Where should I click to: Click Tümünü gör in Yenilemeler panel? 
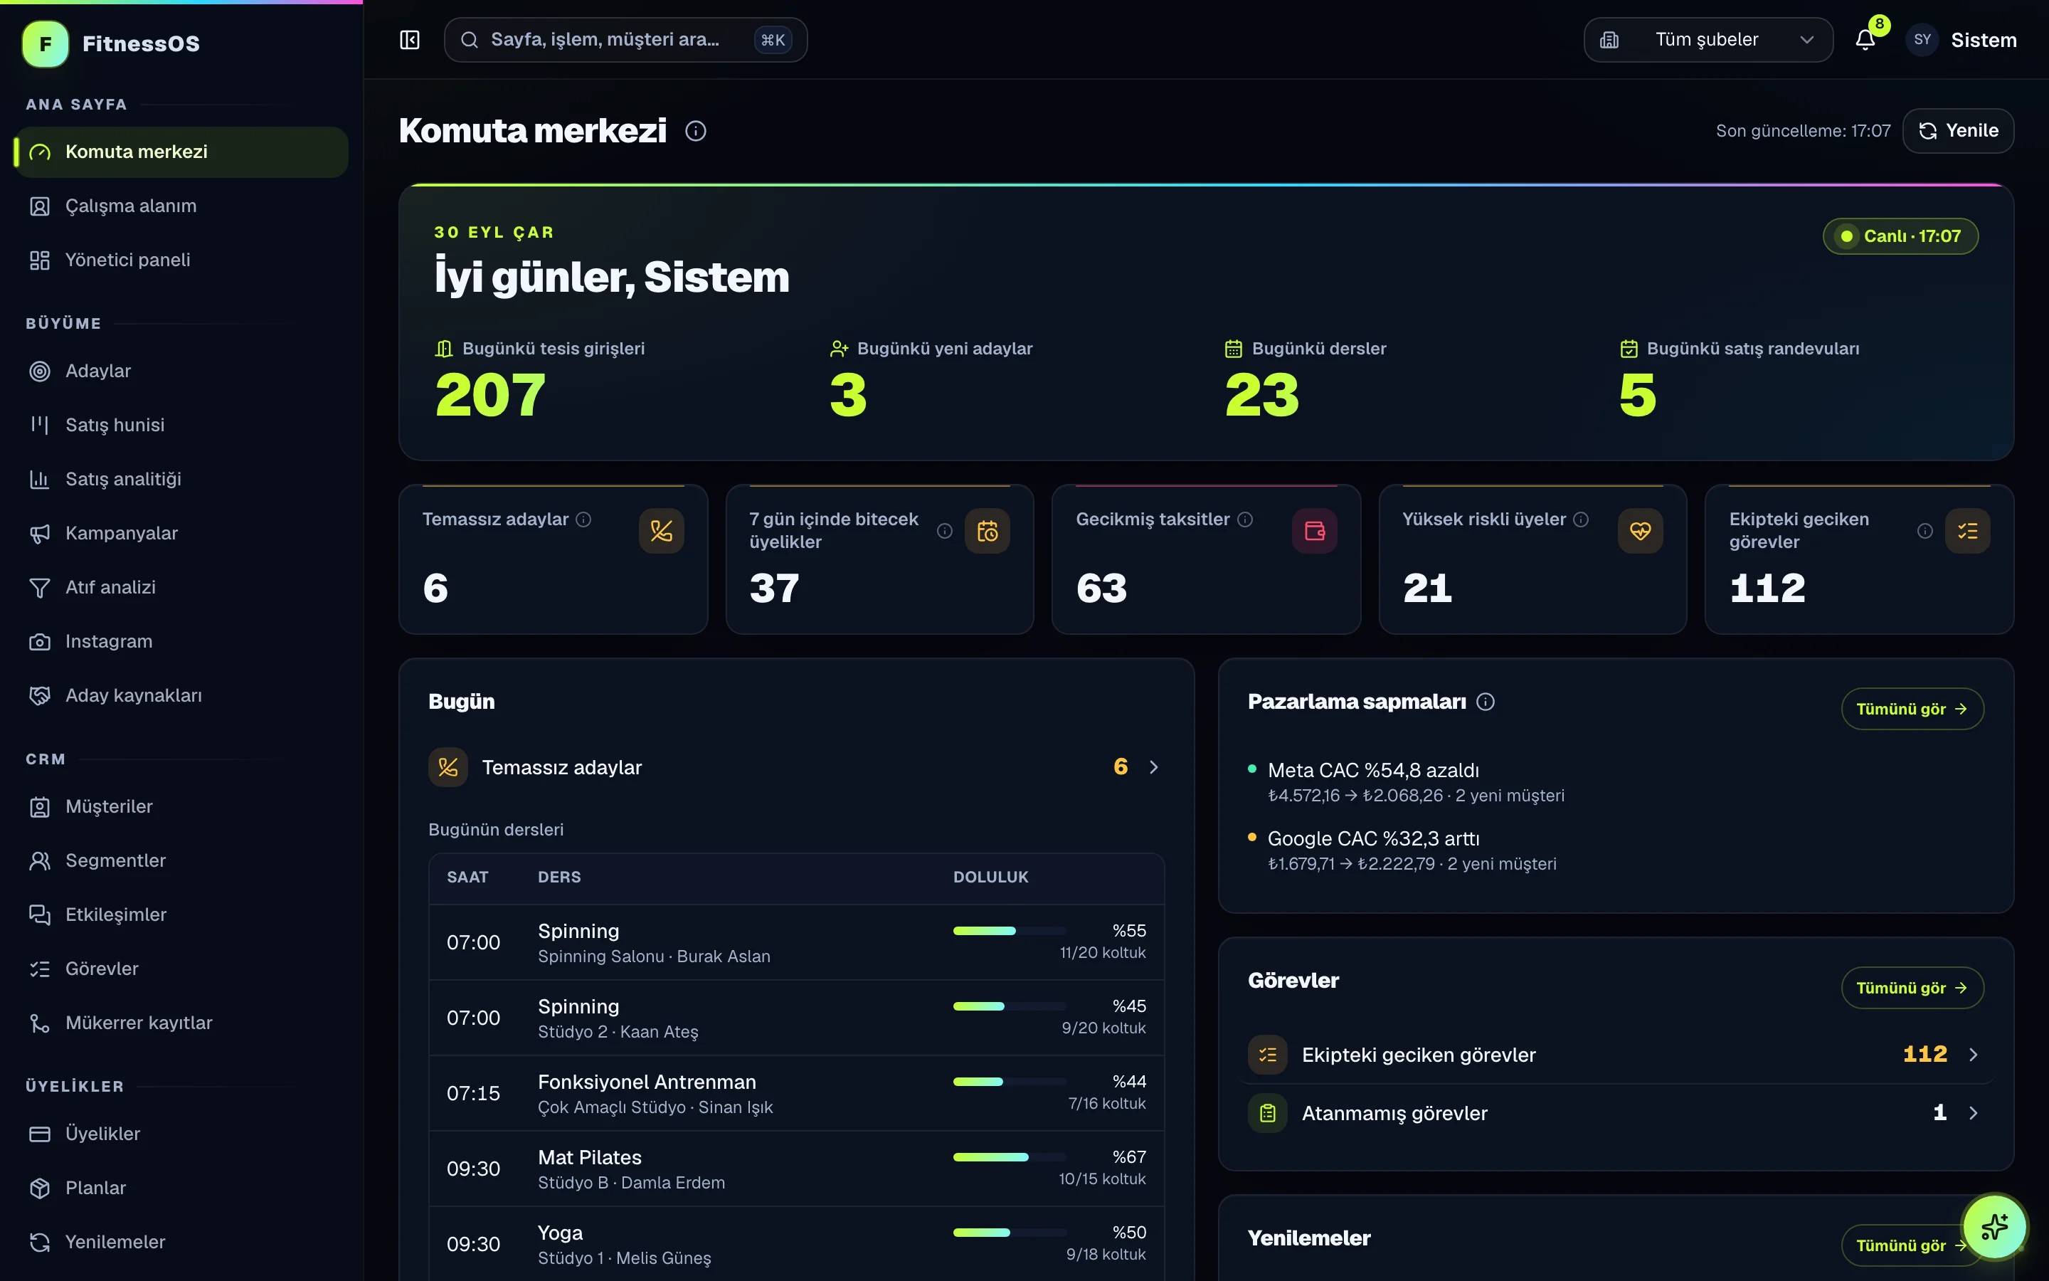tap(1912, 1245)
